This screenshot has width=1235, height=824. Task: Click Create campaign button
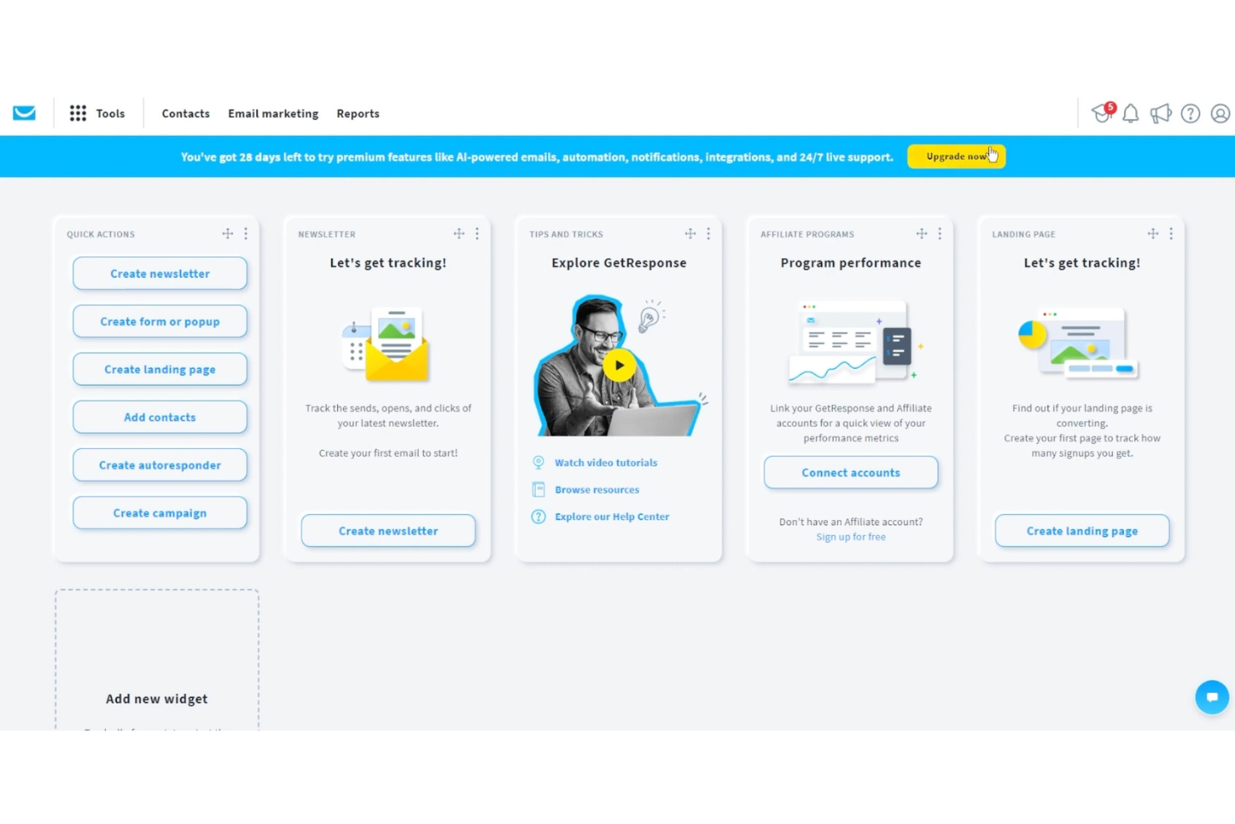tap(160, 513)
